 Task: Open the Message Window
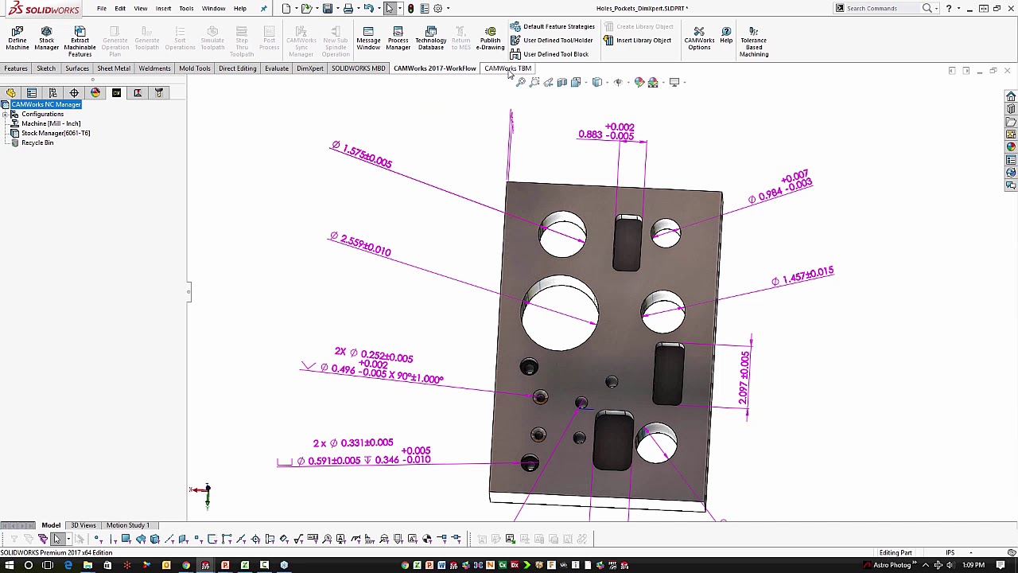[368, 40]
